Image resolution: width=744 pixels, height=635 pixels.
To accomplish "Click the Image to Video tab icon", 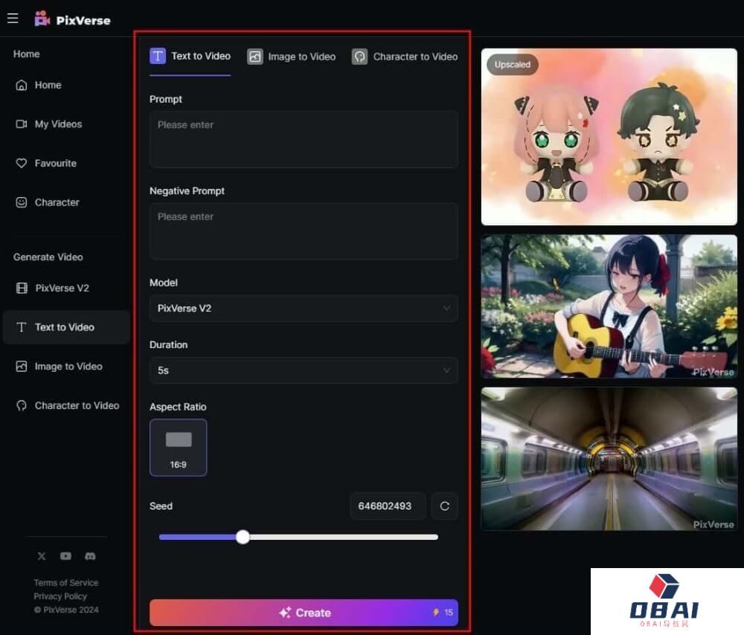I will click(254, 57).
